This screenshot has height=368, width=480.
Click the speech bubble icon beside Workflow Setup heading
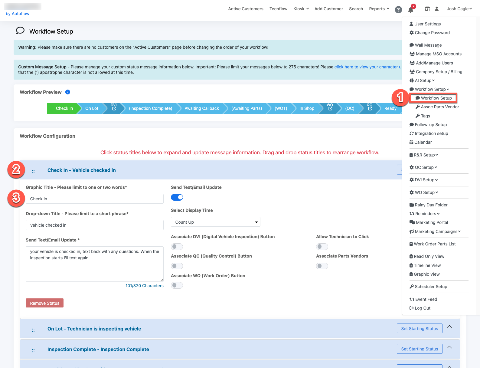pos(20,31)
